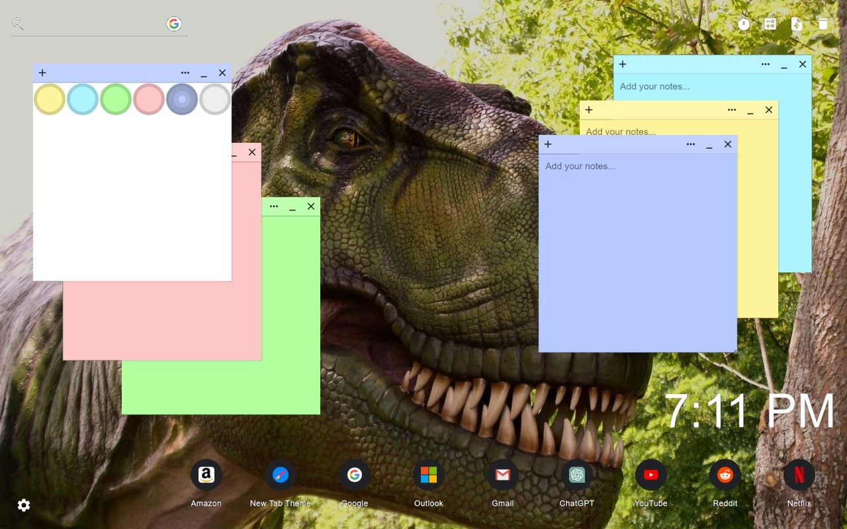Click the magnifier search icon

18,24
